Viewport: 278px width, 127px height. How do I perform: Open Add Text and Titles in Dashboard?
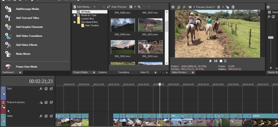tap(27, 18)
